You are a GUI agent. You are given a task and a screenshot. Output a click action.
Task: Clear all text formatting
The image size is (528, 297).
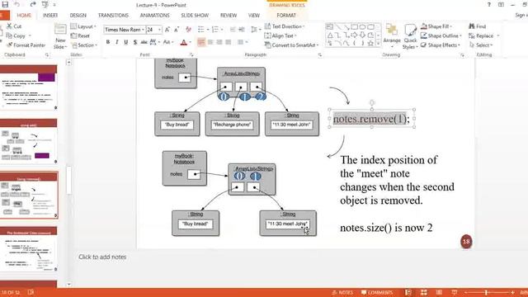click(188, 30)
